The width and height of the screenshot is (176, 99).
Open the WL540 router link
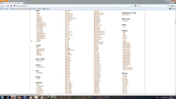(38, 42)
